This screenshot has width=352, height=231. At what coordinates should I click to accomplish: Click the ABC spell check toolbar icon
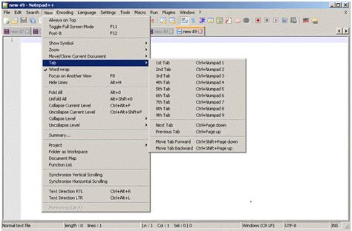point(306,20)
